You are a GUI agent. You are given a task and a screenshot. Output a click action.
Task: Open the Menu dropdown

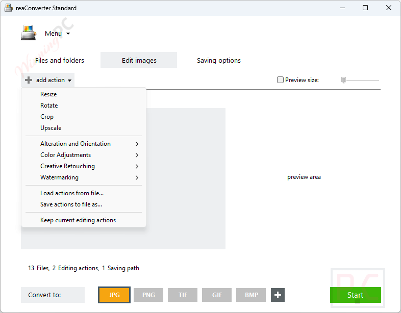coord(57,34)
